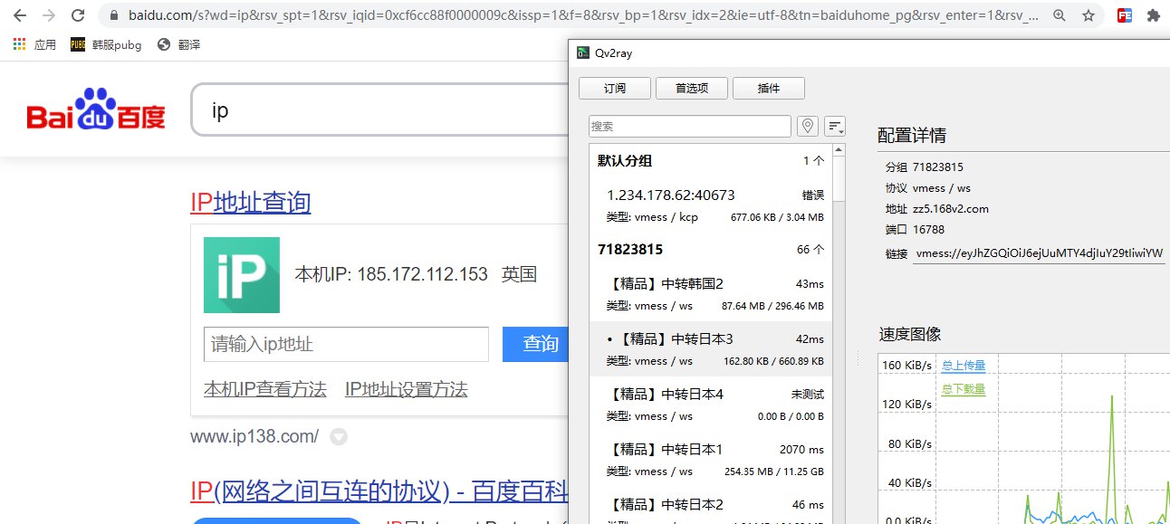Image resolution: width=1170 pixels, height=524 pixels.
Task: Click the 未测试 status text
Action: click(x=807, y=395)
